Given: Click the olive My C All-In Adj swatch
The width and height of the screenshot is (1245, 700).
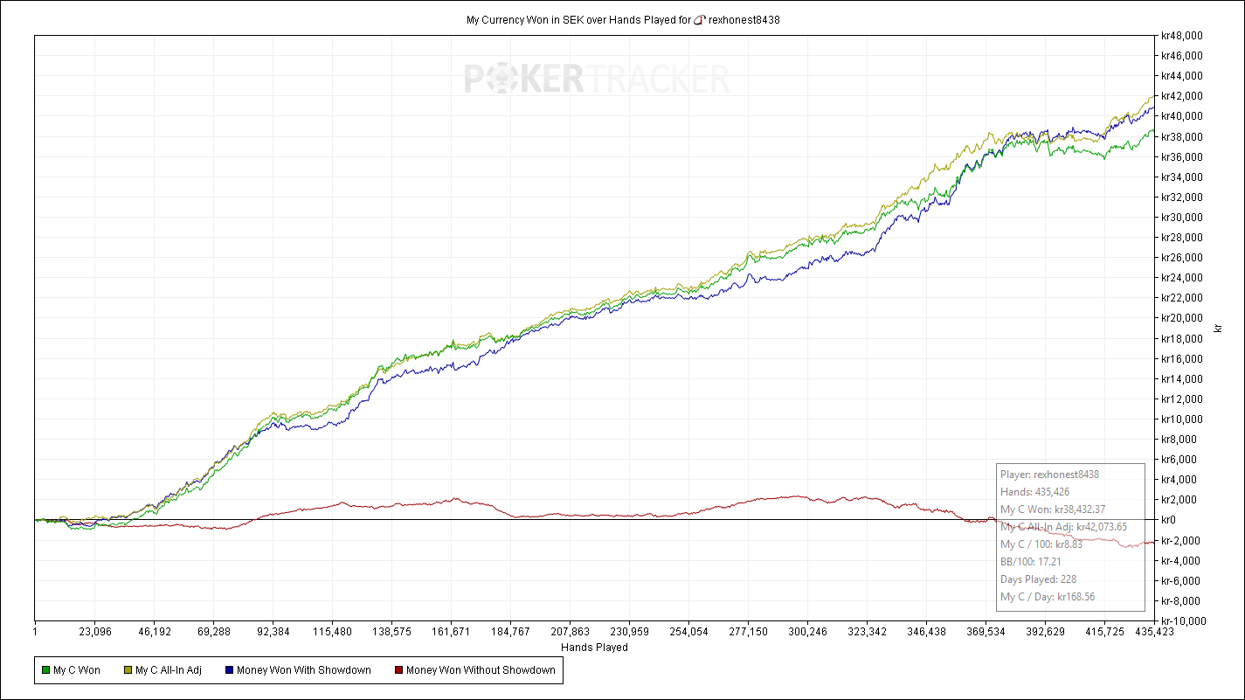Looking at the screenshot, I should 128,671.
